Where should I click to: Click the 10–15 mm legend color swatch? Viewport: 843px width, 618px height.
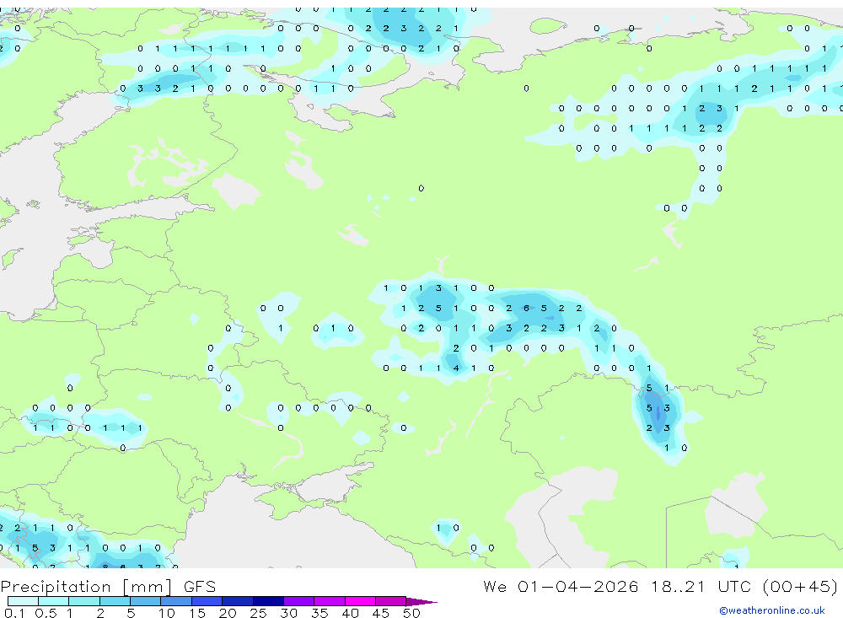[176, 601]
